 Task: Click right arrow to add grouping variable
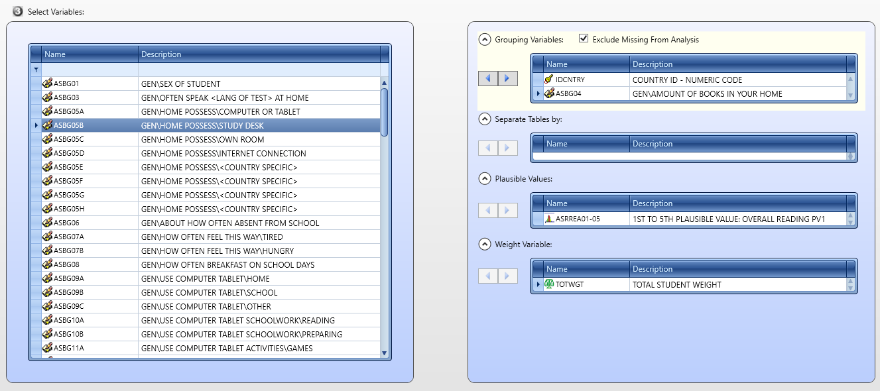[508, 78]
